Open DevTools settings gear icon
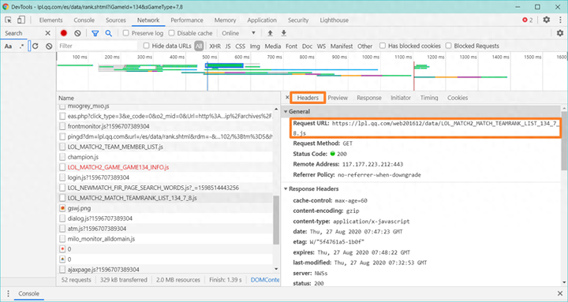Image resolution: width=568 pixels, height=302 pixels. click(546, 20)
